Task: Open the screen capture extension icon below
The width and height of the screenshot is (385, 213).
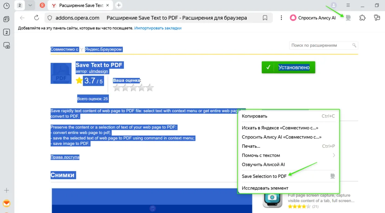Action: click(272, 200)
